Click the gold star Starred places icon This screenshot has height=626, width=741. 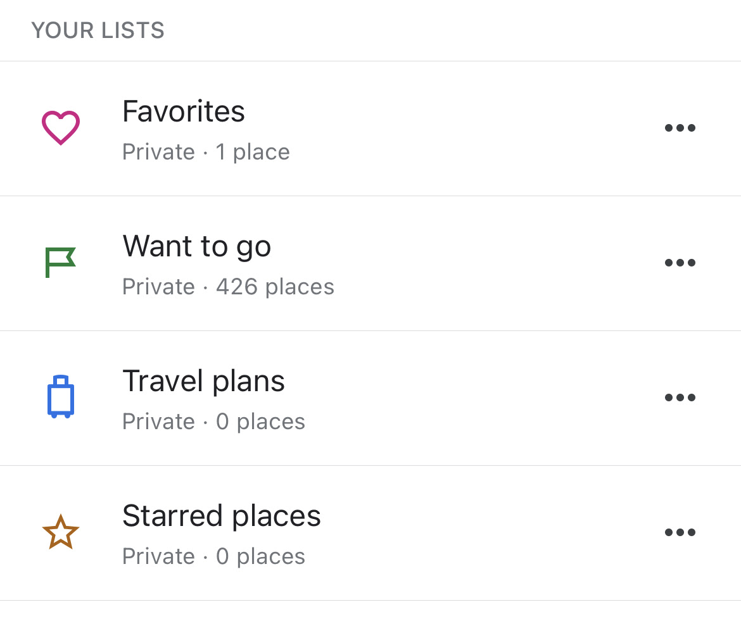click(x=60, y=532)
